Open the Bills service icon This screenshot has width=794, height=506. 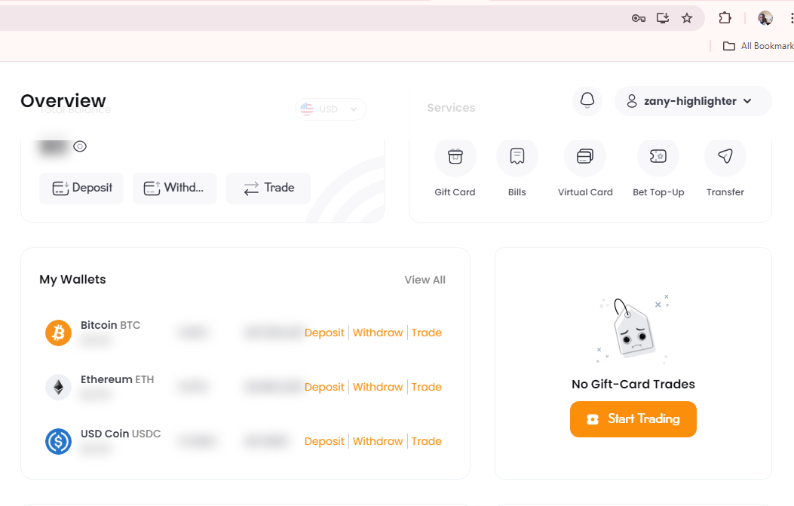click(517, 157)
